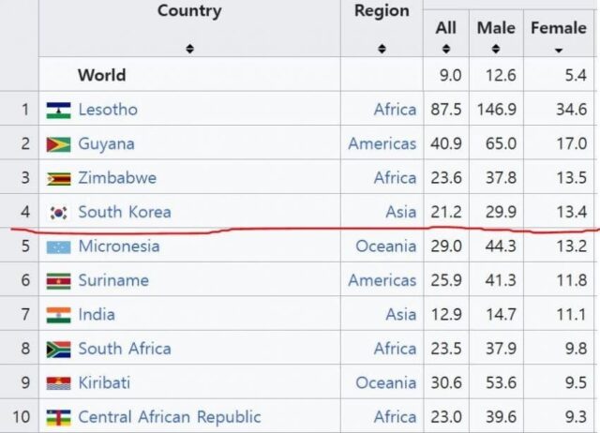
Task: Sort table by Region column
Action: (x=382, y=48)
